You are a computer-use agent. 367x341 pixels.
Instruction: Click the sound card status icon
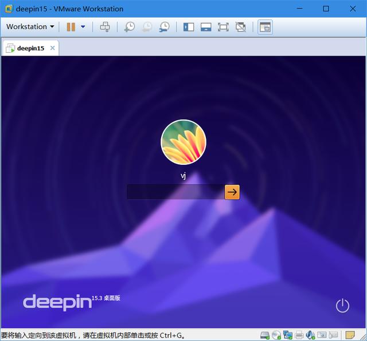[310, 335]
